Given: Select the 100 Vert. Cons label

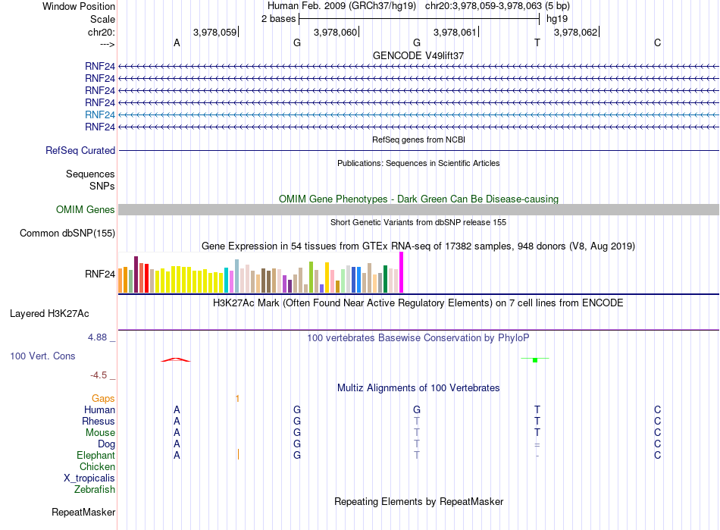Looking at the screenshot, I should (x=42, y=356).
